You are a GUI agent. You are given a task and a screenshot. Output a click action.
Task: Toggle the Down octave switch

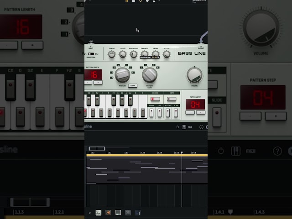click(x=151, y=113)
